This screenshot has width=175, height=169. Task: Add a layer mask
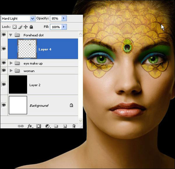click(38, 126)
